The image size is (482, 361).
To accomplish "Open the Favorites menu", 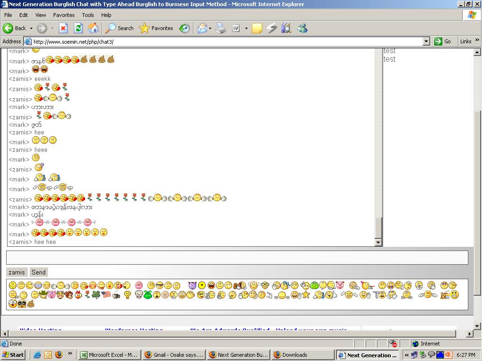I will 64,15.
